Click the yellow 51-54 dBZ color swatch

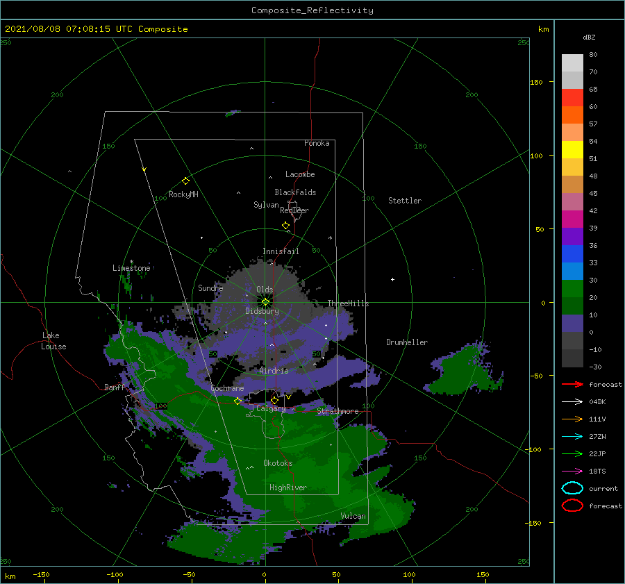[x=572, y=150]
